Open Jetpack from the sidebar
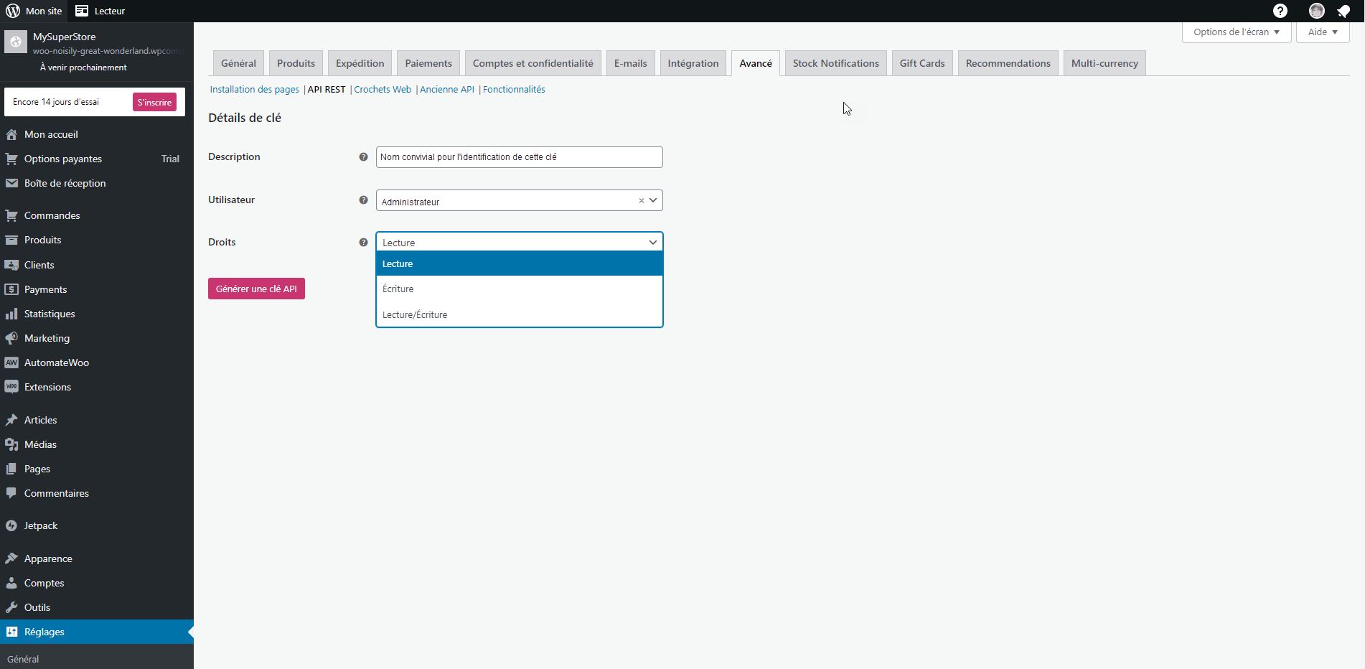Screen dimensions: 1365x669 (41, 525)
